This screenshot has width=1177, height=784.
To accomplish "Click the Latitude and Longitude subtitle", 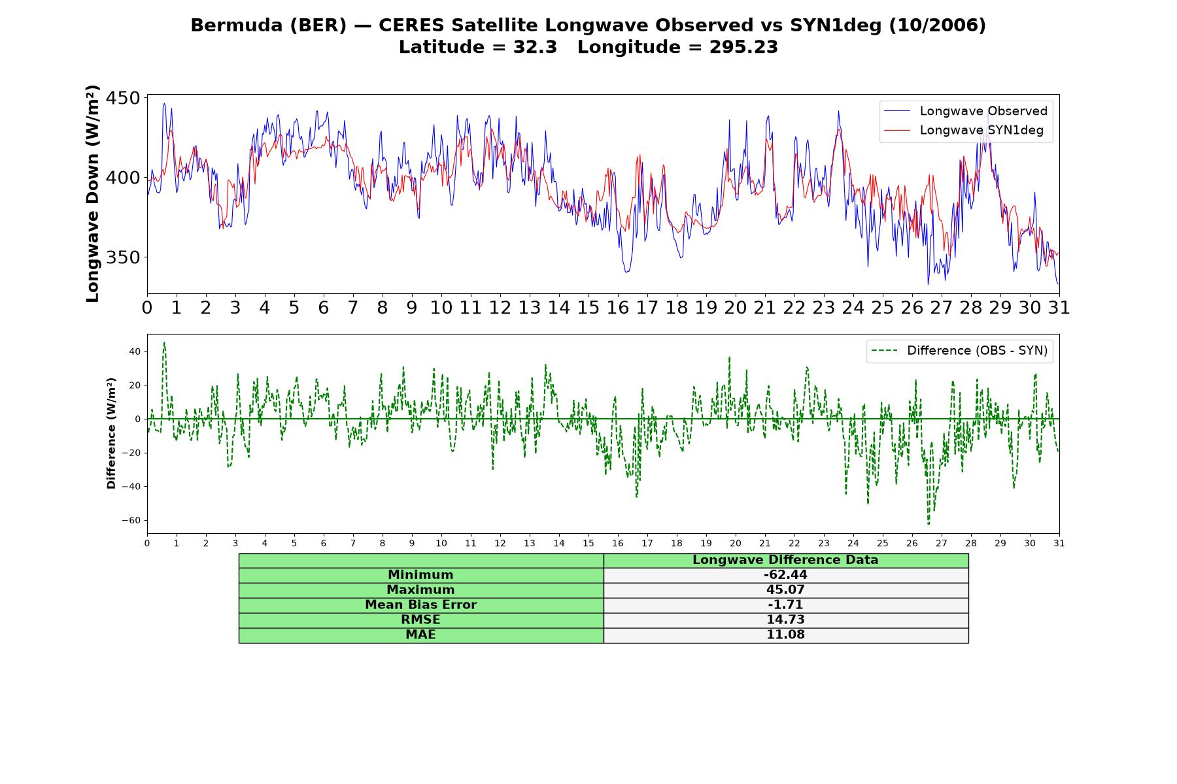I will [588, 47].
